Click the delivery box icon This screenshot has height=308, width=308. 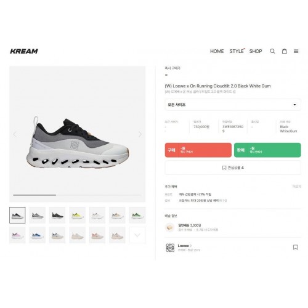point(170,227)
